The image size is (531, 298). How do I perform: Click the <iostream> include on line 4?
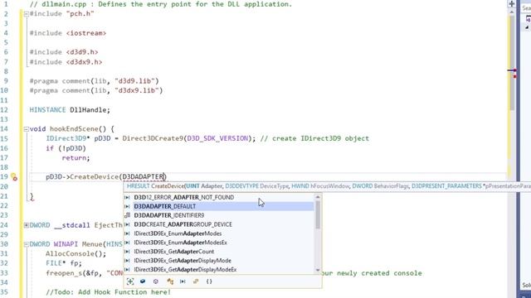pyautogui.click(x=86, y=33)
